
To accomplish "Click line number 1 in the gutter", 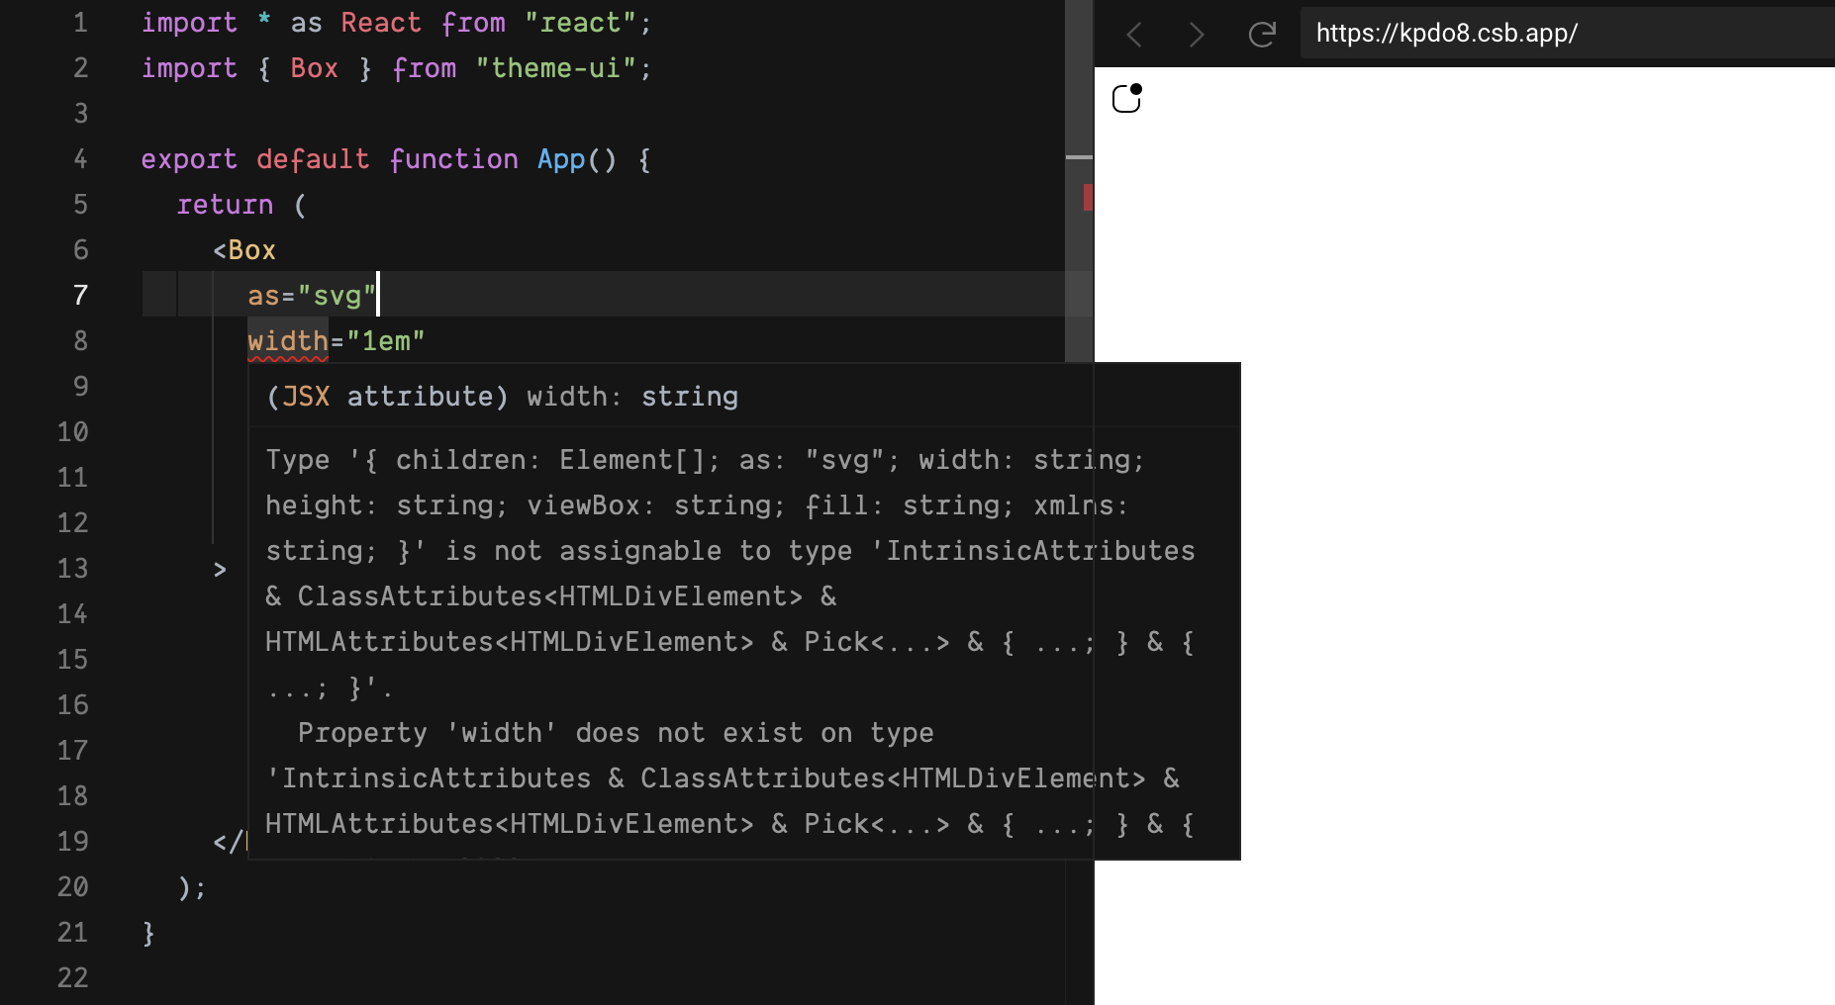I will tap(80, 23).
